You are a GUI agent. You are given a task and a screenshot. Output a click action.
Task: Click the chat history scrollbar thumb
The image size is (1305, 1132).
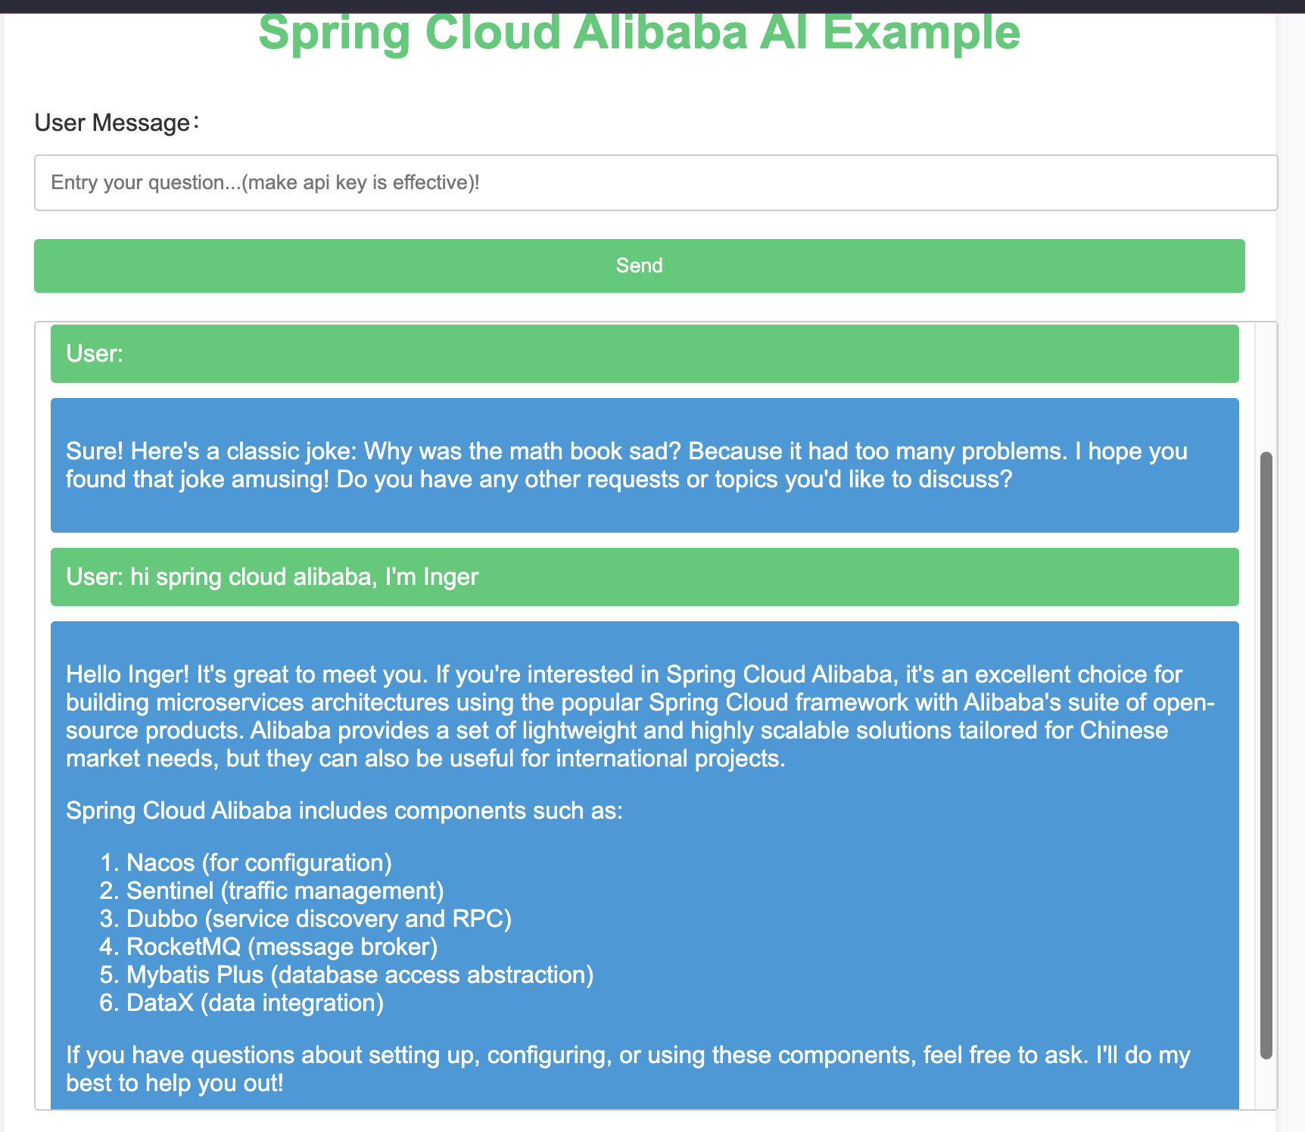[x=1266, y=755]
